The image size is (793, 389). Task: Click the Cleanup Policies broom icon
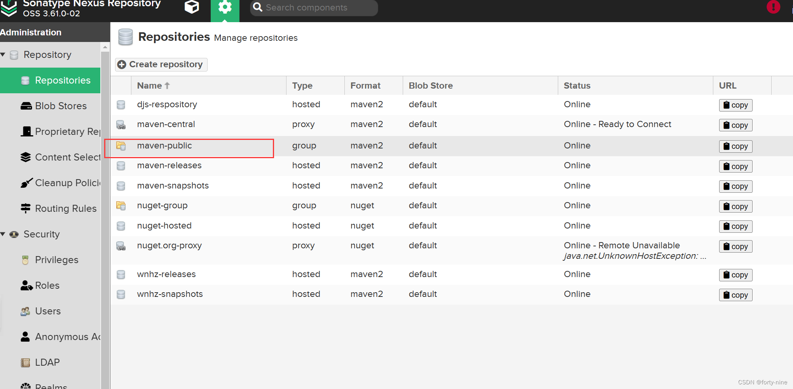click(26, 183)
